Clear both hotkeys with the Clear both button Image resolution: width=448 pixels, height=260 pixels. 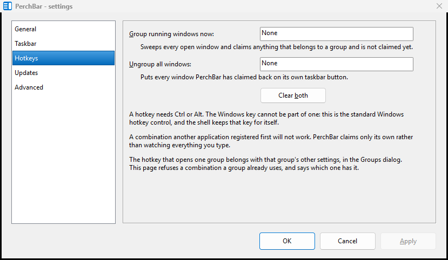[293, 95]
